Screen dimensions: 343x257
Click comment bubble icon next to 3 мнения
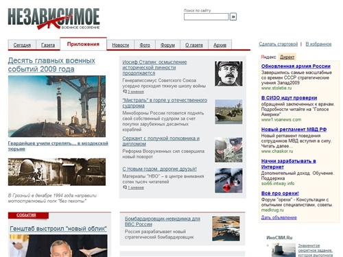coord(125,92)
